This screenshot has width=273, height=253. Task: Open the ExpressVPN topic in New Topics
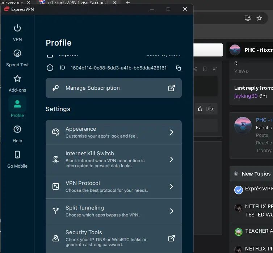(259, 189)
